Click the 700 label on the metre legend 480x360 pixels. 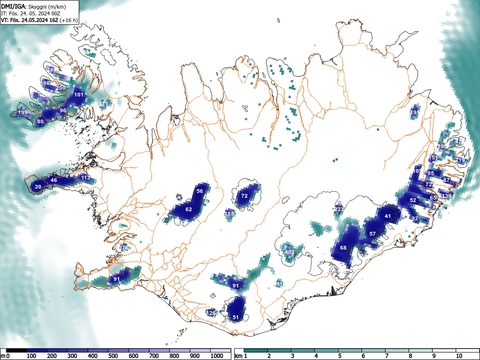point(154,356)
